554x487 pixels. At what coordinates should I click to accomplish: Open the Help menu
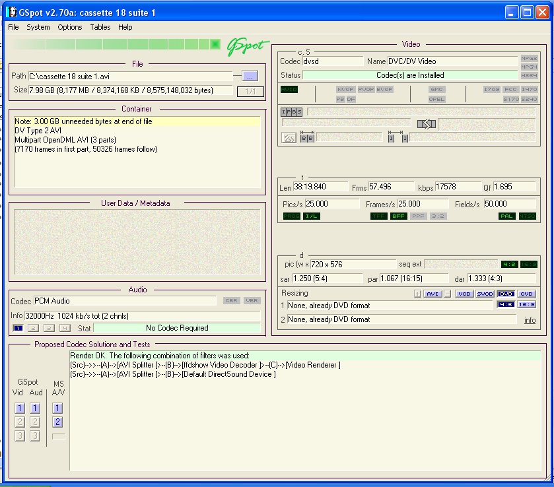click(125, 27)
